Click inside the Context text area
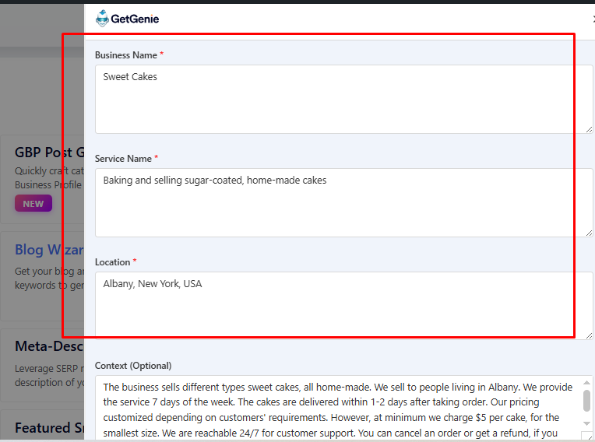The width and height of the screenshot is (595, 442). [x=335, y=409]
